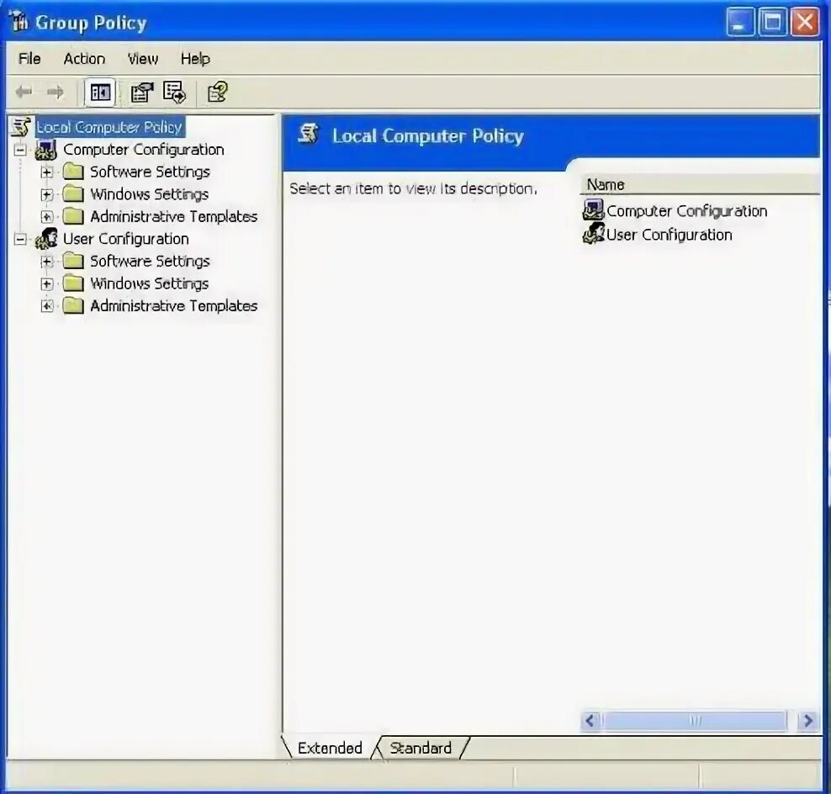
Task: Sort the list by the Name column header
Action: (x=700, y=184)
